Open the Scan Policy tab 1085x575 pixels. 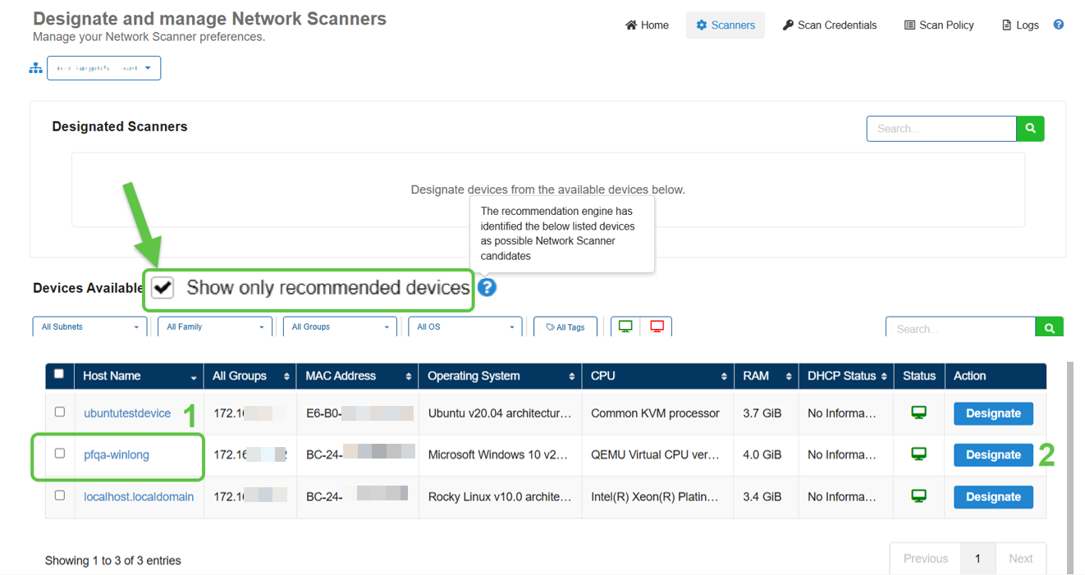tap(939, 25)
